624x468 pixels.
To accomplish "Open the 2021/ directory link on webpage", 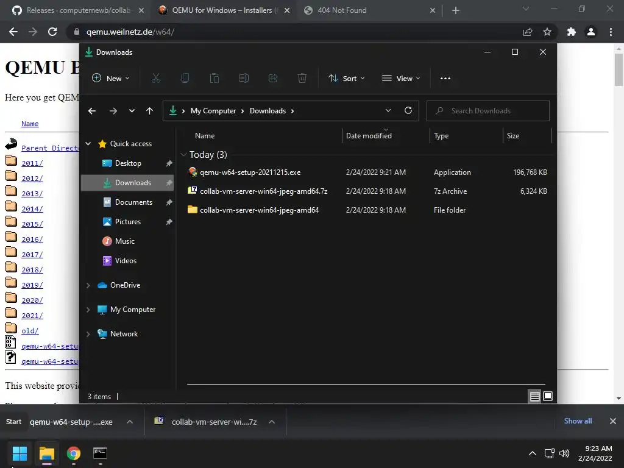I will click(x=32, y=316).
